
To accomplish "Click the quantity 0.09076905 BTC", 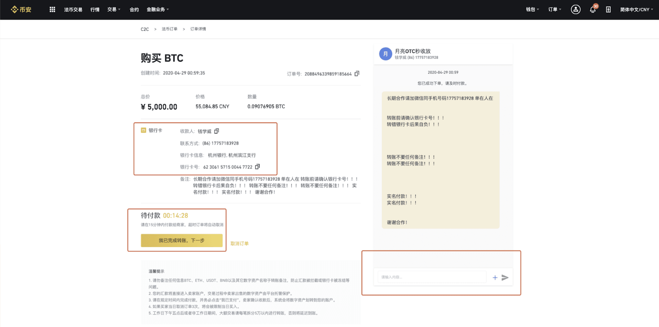I will pyautogui.click(x=266, y=106).
